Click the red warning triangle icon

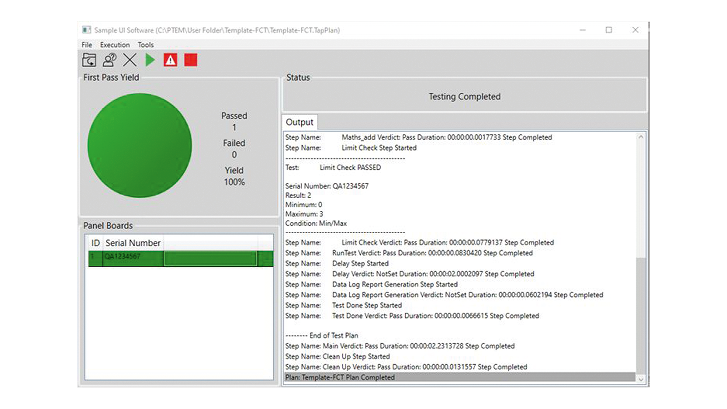click(170, 60)
